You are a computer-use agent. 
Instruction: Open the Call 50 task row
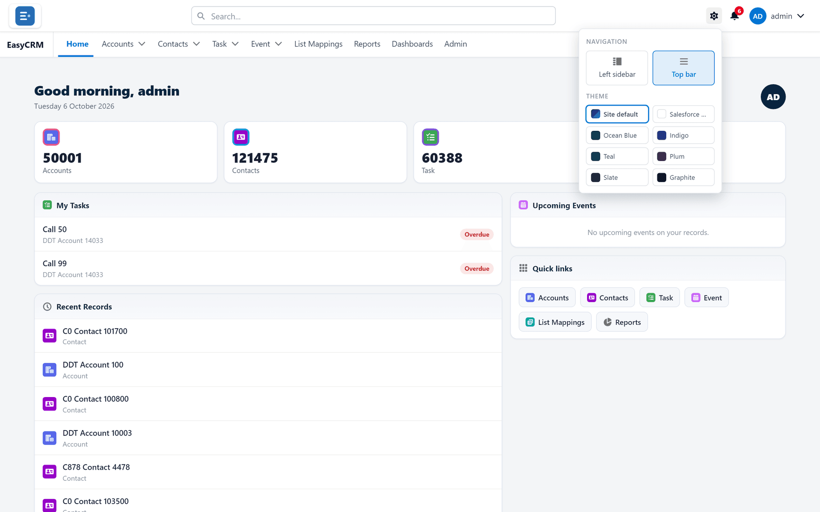click(x=268, y=234)
